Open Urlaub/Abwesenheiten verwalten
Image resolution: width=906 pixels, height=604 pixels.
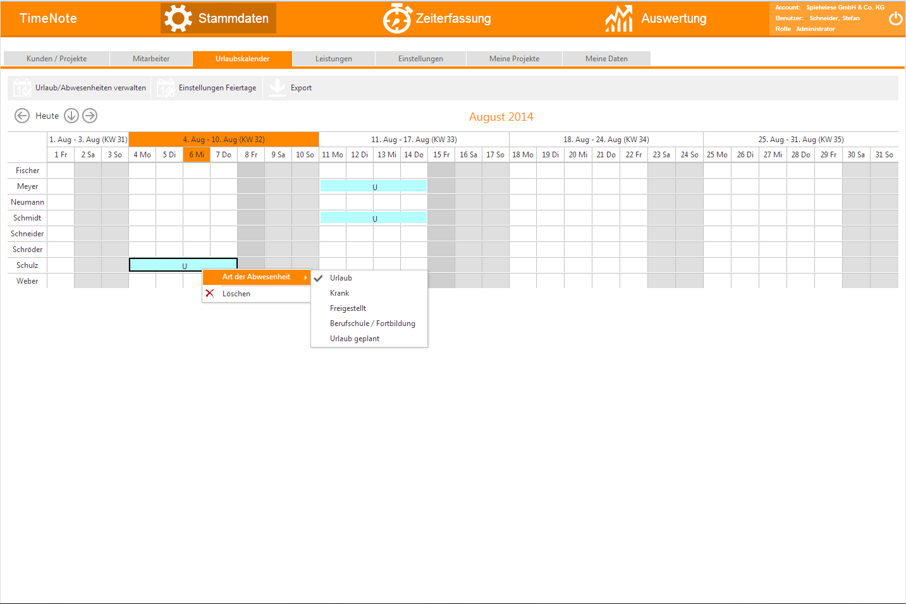click(80, 88)
